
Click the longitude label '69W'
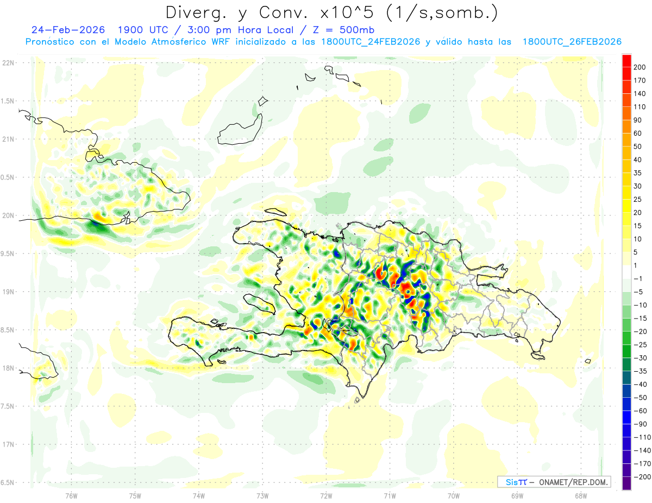pyautogui.click(x=517, y=495)
